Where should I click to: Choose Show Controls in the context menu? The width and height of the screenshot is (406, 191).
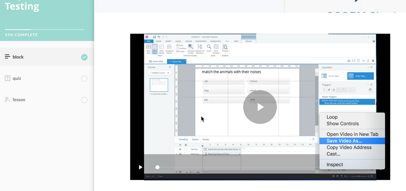pos(352,124)
